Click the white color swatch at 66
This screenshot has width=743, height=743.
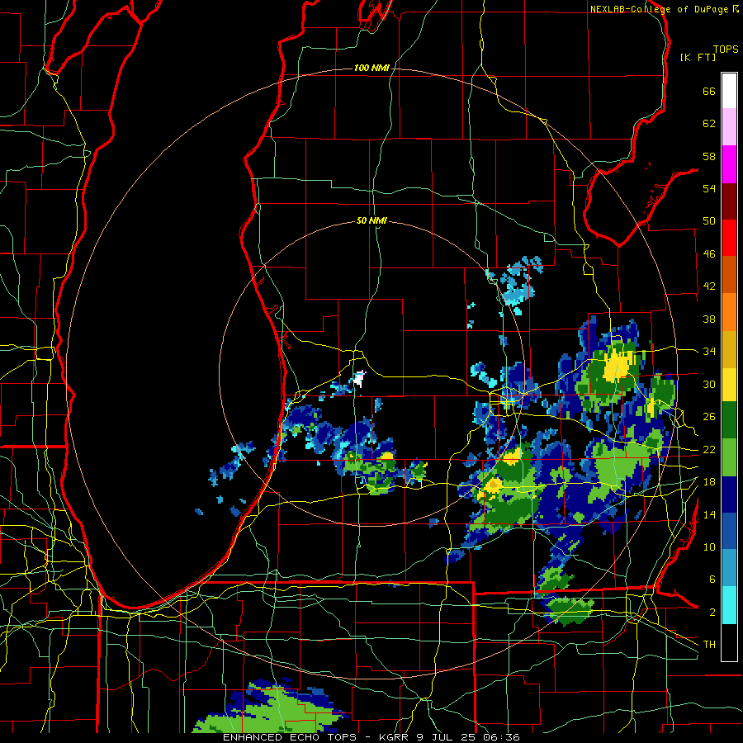(x=729, y=91)
